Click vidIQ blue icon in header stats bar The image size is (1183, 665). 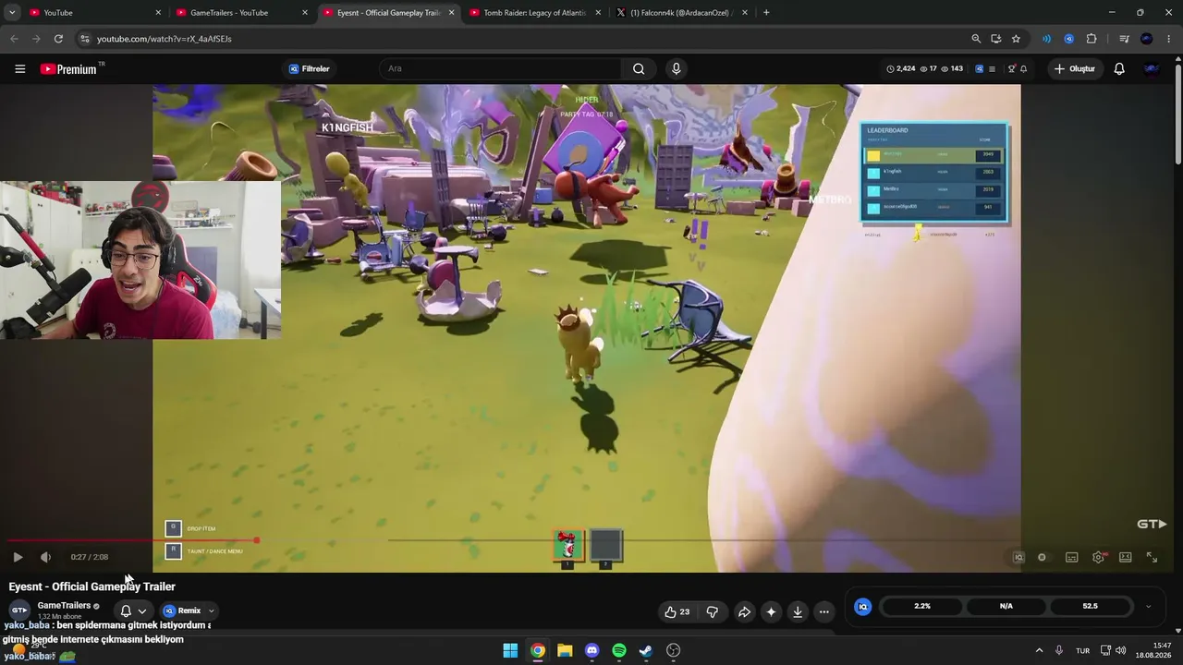click(x=979, y=68)
